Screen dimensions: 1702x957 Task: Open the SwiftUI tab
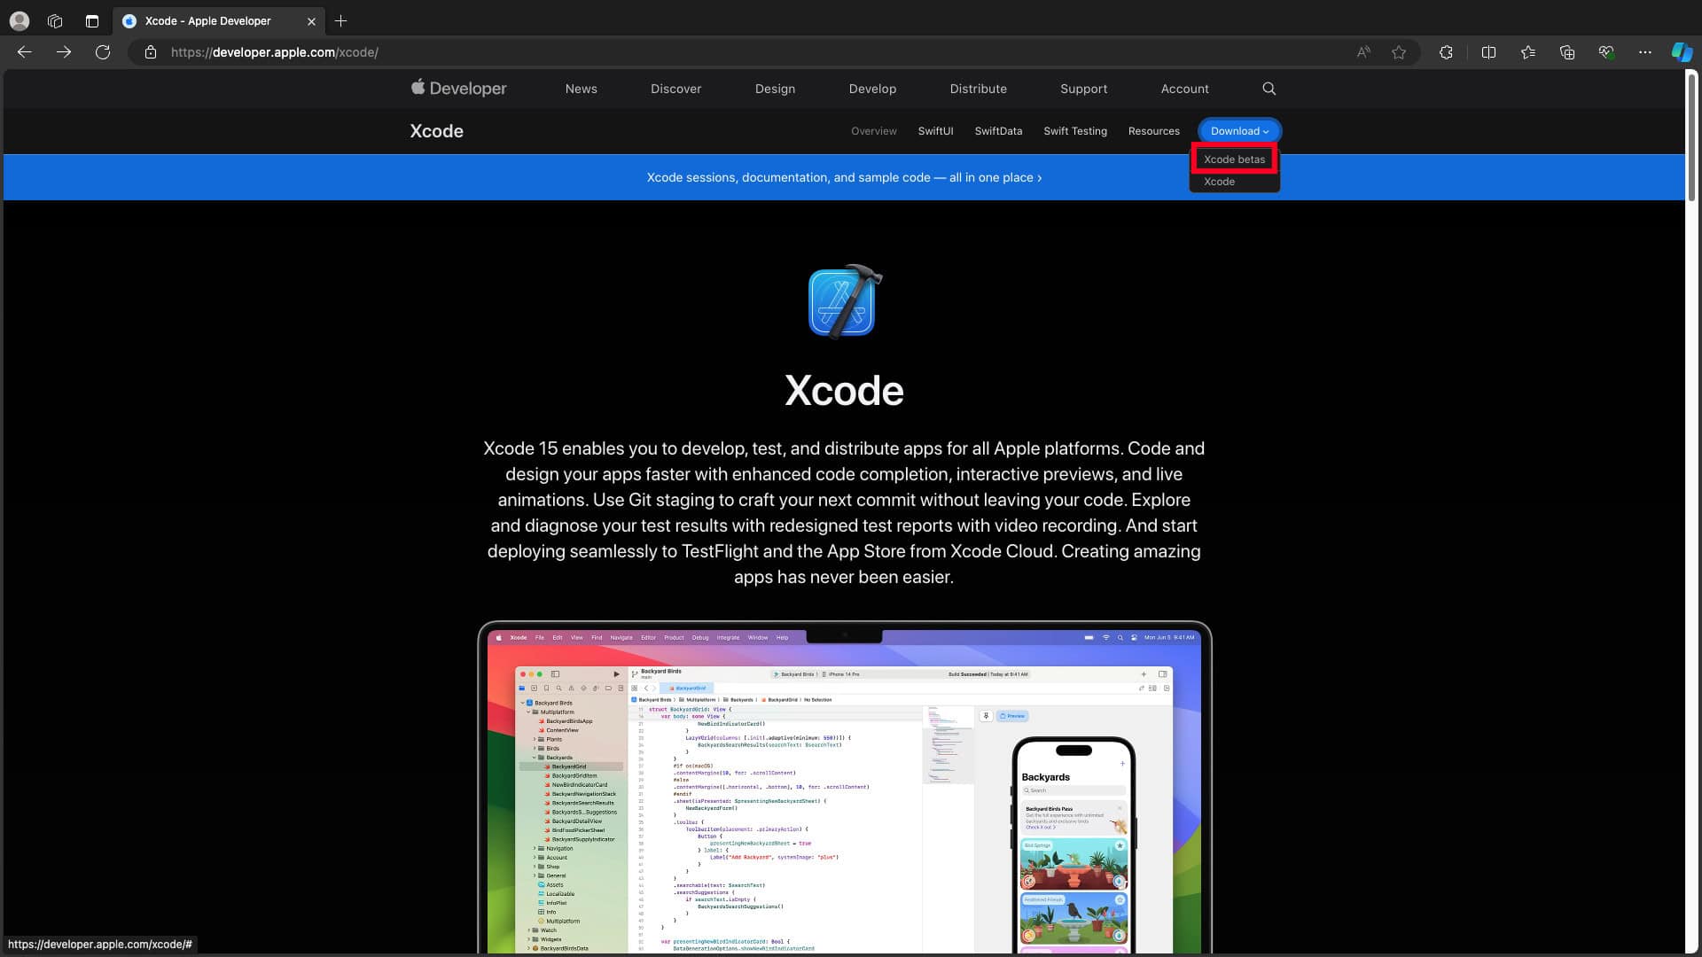pyautogui.click(x=935, y=129)
